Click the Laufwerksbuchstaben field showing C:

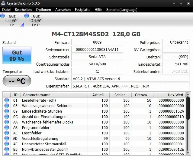tap(97, 71)
